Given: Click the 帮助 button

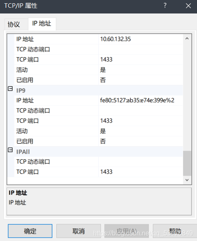Looking at the screenshot, I should point(175,231).
